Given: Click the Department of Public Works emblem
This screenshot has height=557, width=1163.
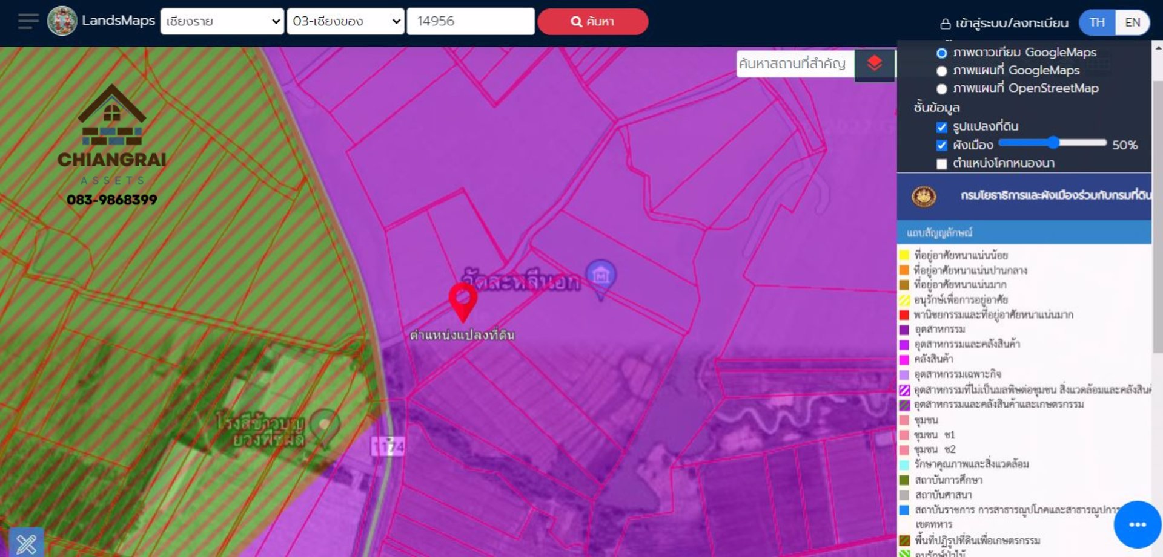Looking at the screenshot, I should (924, 196).
